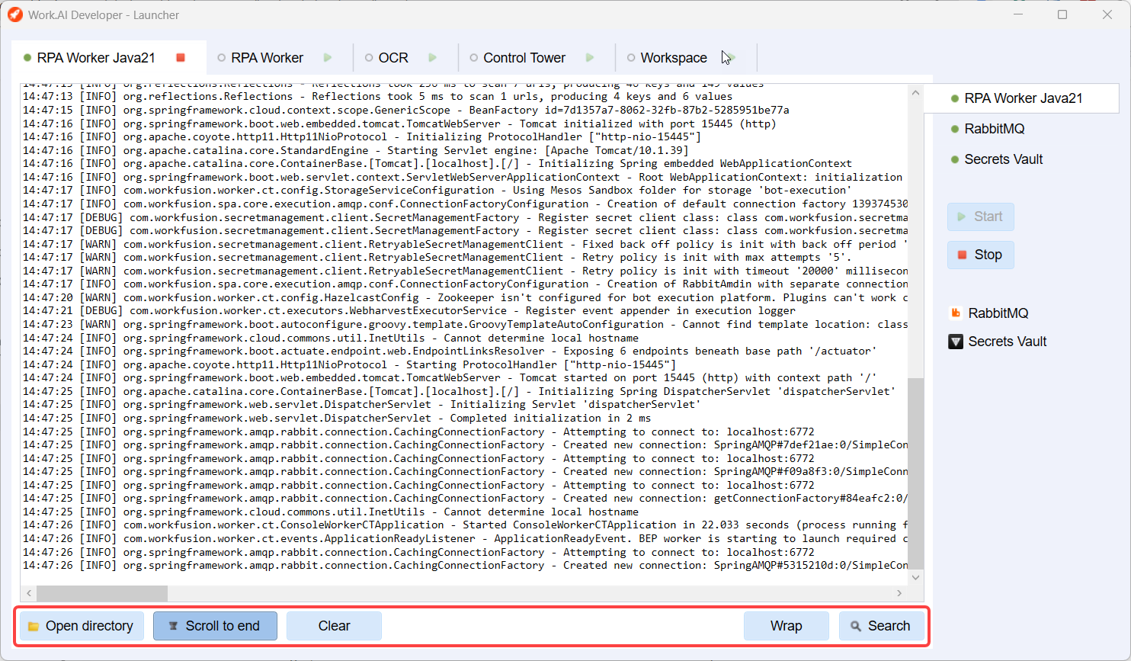The image size is (1131, 661).
Task: Start RPA Worker with green play icon
Action: pyautogui.click(x=328, y=58)
